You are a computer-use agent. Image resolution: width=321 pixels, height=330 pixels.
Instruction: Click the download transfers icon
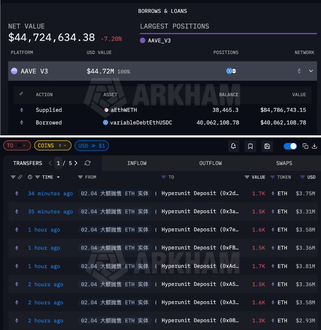tap(314, 146)
